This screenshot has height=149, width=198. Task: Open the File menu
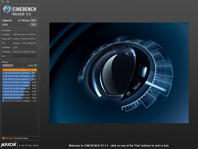2,2
